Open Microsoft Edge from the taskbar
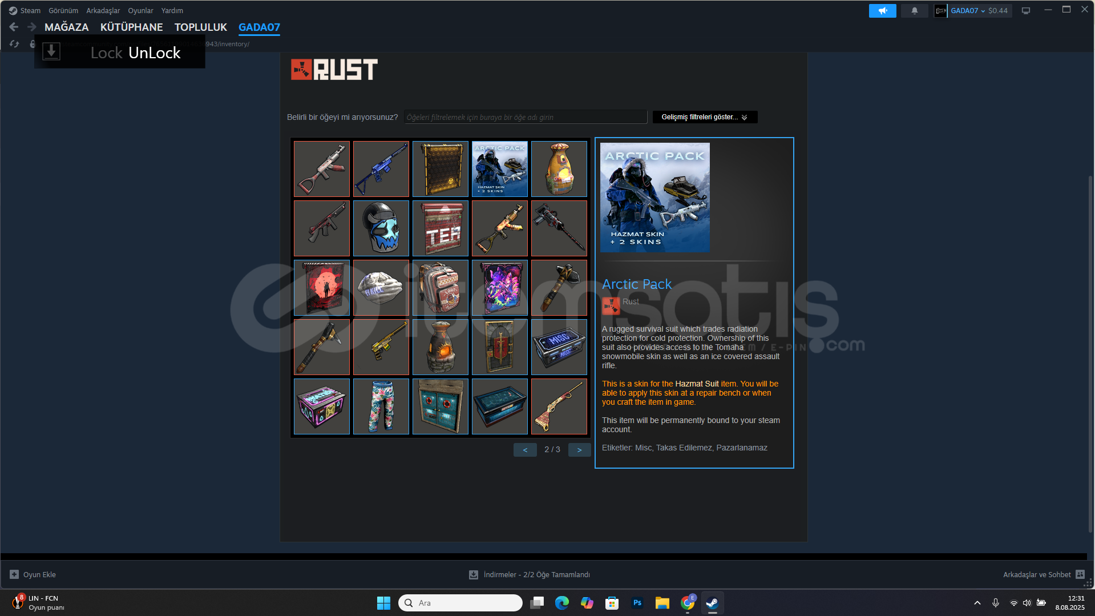 click(562, 603)
